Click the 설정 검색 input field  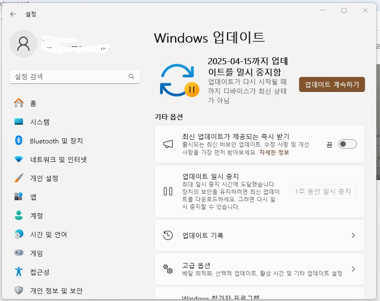[75, 76]
